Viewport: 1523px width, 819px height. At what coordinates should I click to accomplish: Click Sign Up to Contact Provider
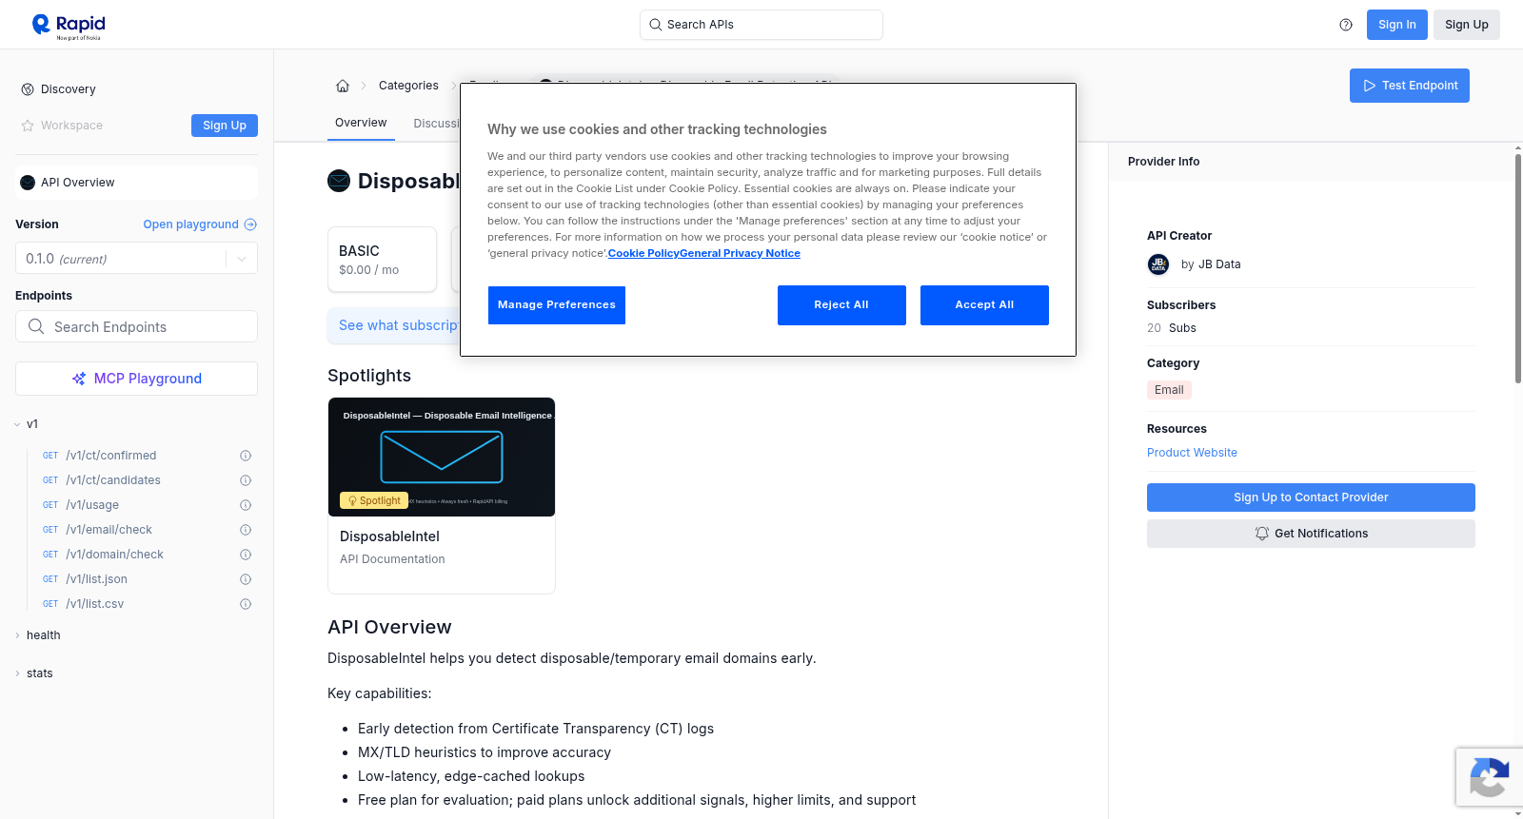click(1311, 497)
